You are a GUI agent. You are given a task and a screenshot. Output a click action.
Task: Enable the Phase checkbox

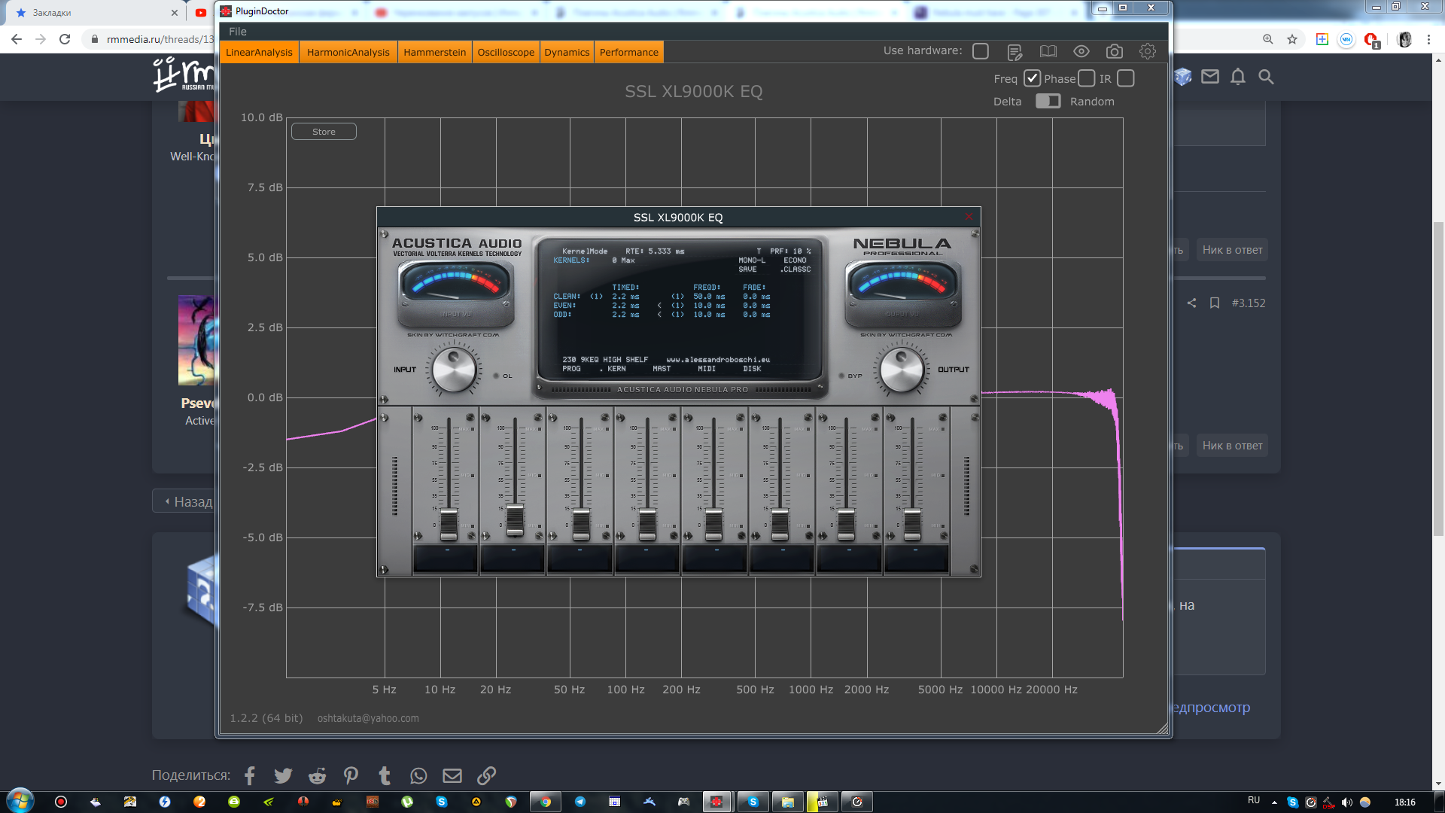pyautogui.click(x=1086, y=78)
